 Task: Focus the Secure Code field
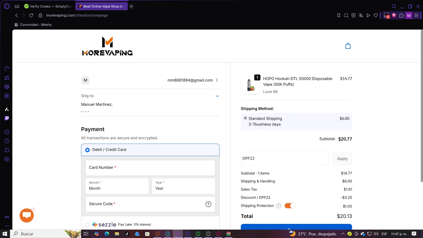click(x=150, y=204)
